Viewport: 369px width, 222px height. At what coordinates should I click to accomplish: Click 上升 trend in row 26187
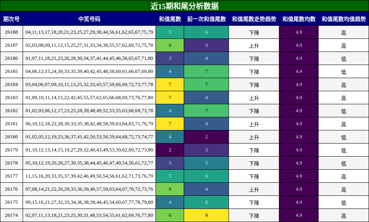[254, 45]
